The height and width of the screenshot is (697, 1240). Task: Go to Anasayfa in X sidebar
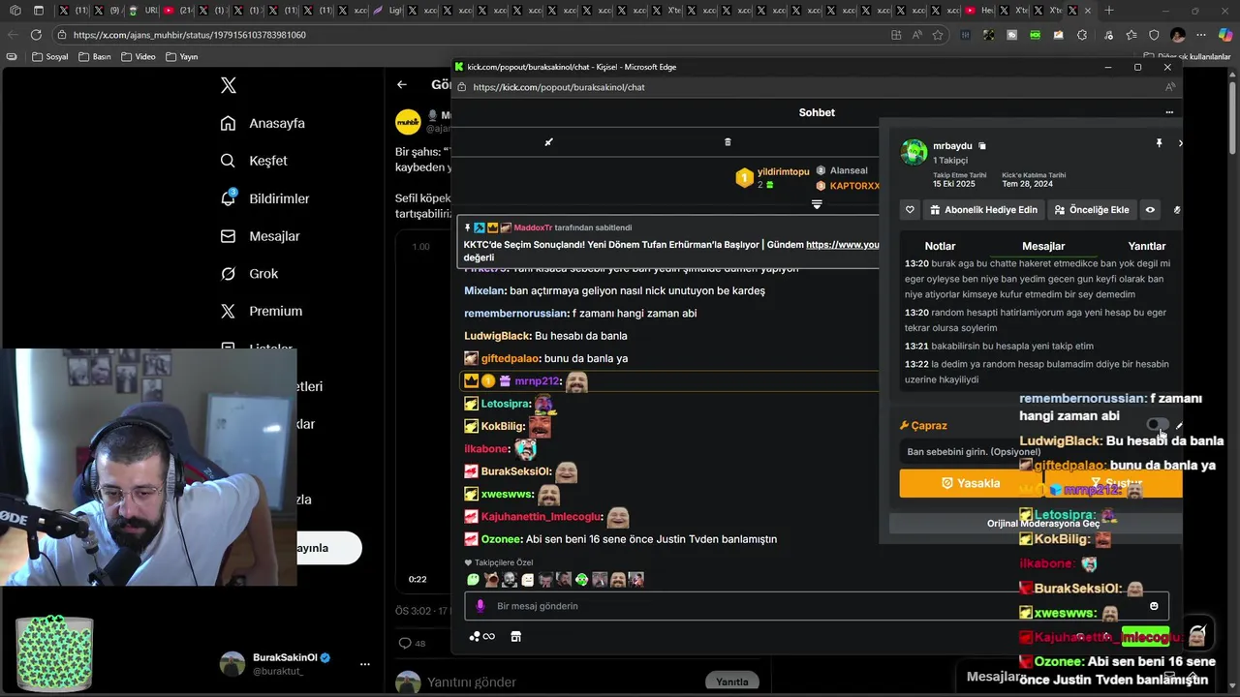(263, 123)
